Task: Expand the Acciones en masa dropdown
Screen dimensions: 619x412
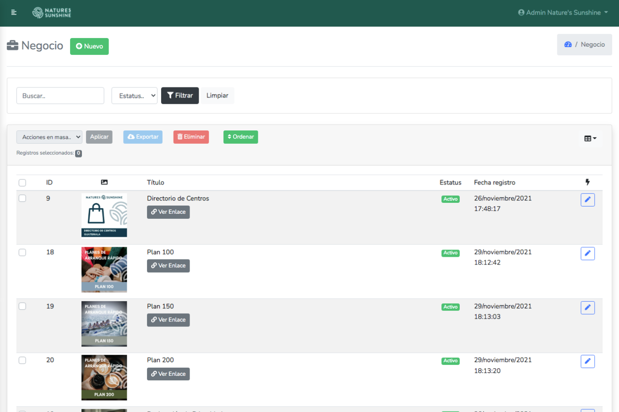Action: [x=49, y=137]
